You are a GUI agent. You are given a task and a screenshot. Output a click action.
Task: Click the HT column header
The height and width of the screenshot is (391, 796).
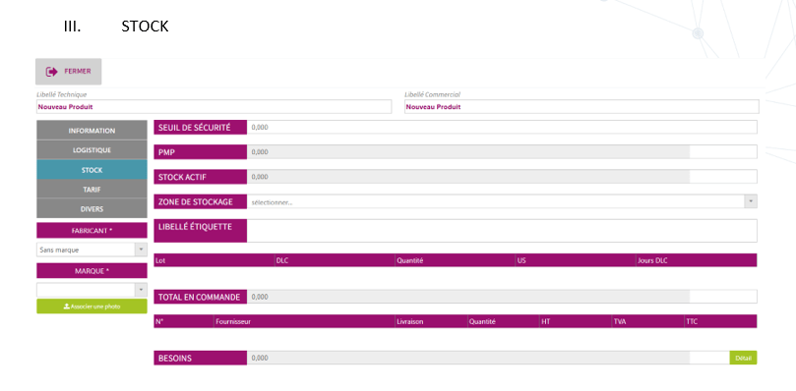576,321
